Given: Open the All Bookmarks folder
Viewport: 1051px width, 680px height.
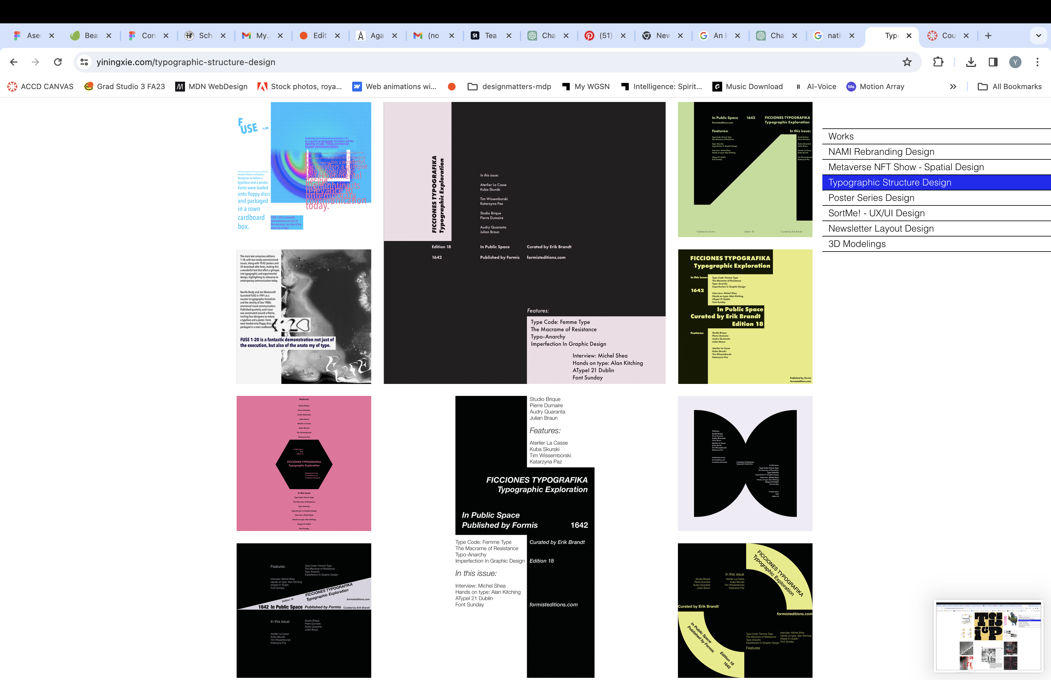Looking at the screenshot, I should pyautogui.click(x=1010, y=87).
